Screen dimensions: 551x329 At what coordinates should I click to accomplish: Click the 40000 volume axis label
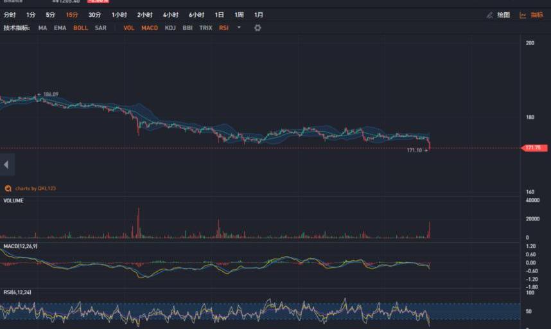pyautogui.click(x=532, y=200)
